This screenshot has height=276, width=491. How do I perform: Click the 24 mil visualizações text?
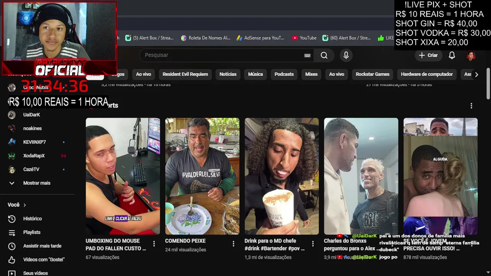pyautogui.click(x=186, y=250)
